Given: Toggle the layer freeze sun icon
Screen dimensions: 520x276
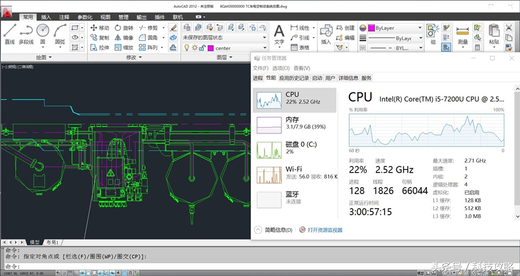Looking at the screenshot, I should tap(194, 48).
